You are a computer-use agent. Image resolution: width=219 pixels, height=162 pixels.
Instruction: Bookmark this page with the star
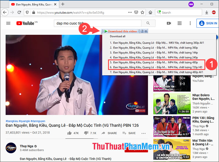click(142, 13)
